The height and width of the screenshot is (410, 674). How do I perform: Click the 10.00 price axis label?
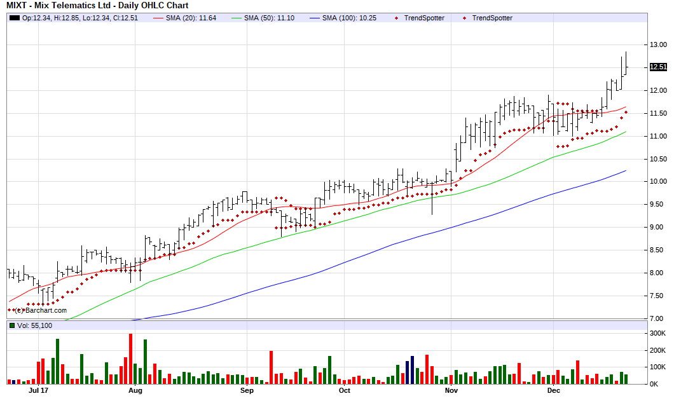[658, 181]
